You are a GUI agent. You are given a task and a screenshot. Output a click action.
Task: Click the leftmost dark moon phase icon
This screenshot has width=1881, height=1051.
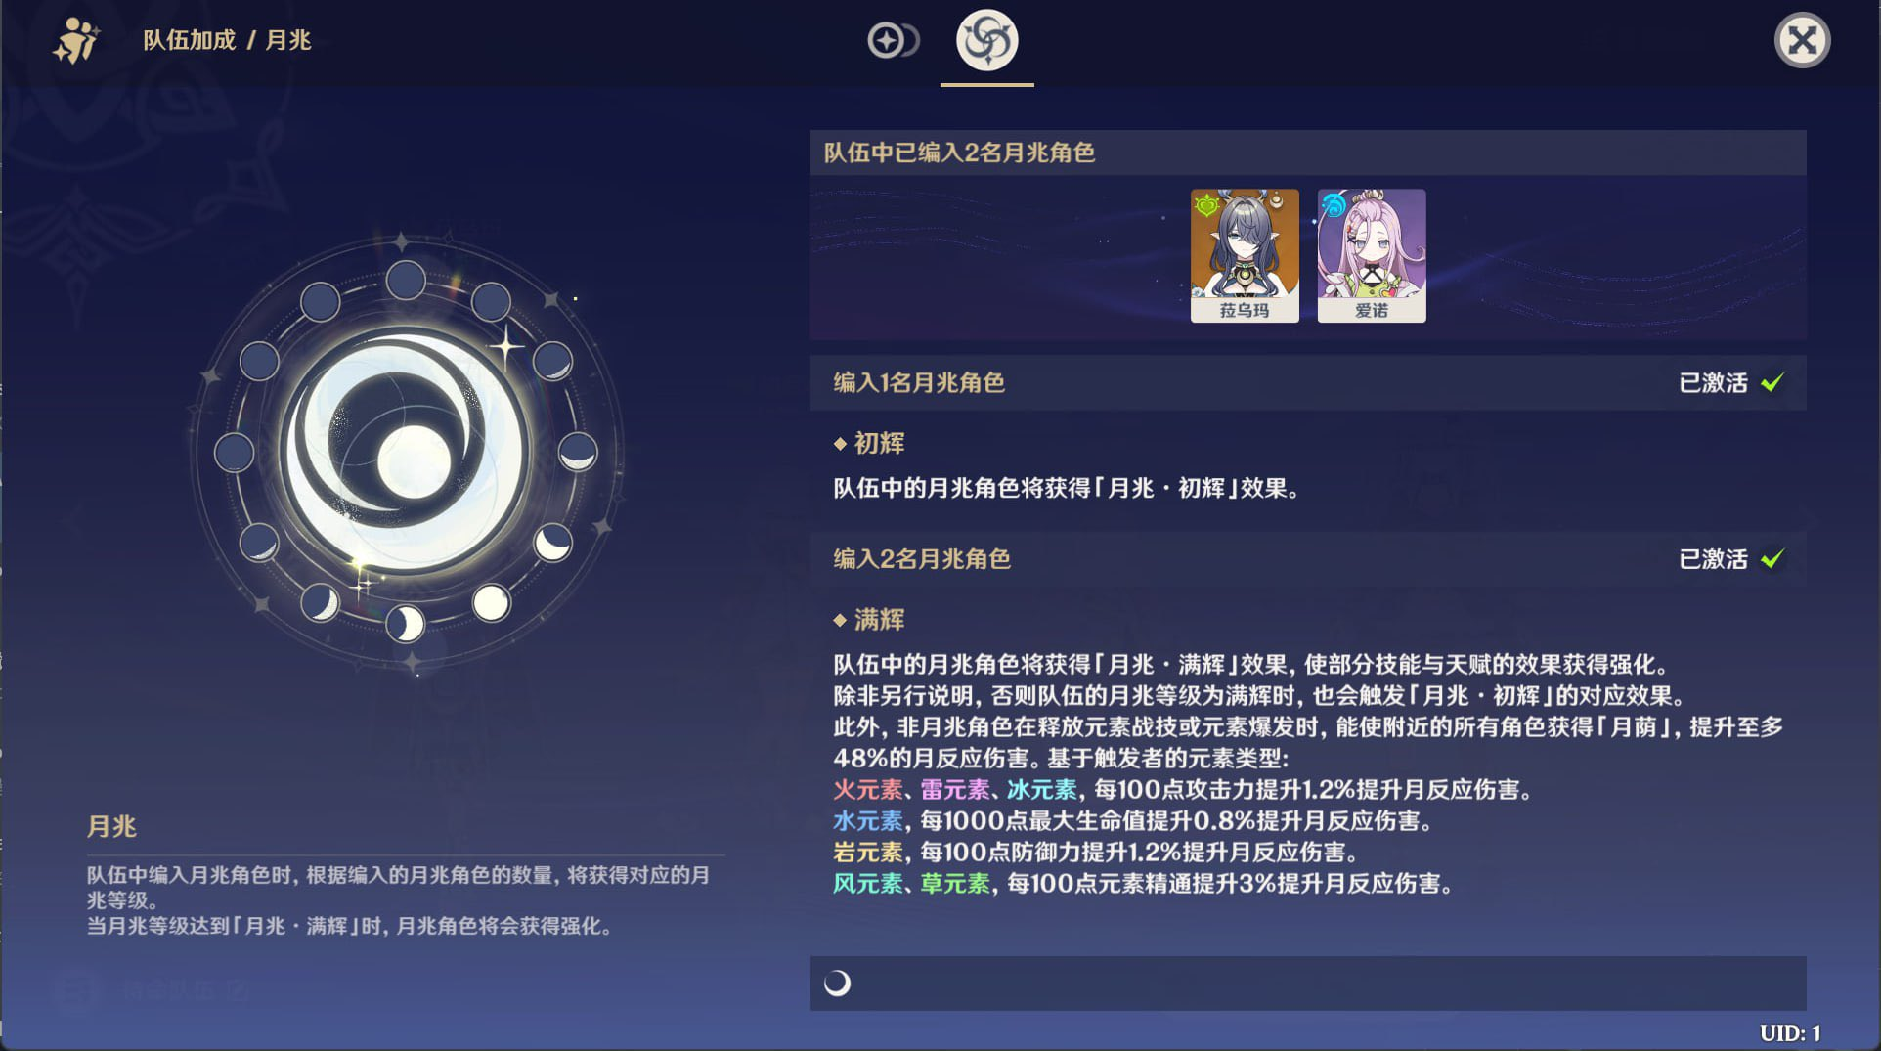click(235, 453)
